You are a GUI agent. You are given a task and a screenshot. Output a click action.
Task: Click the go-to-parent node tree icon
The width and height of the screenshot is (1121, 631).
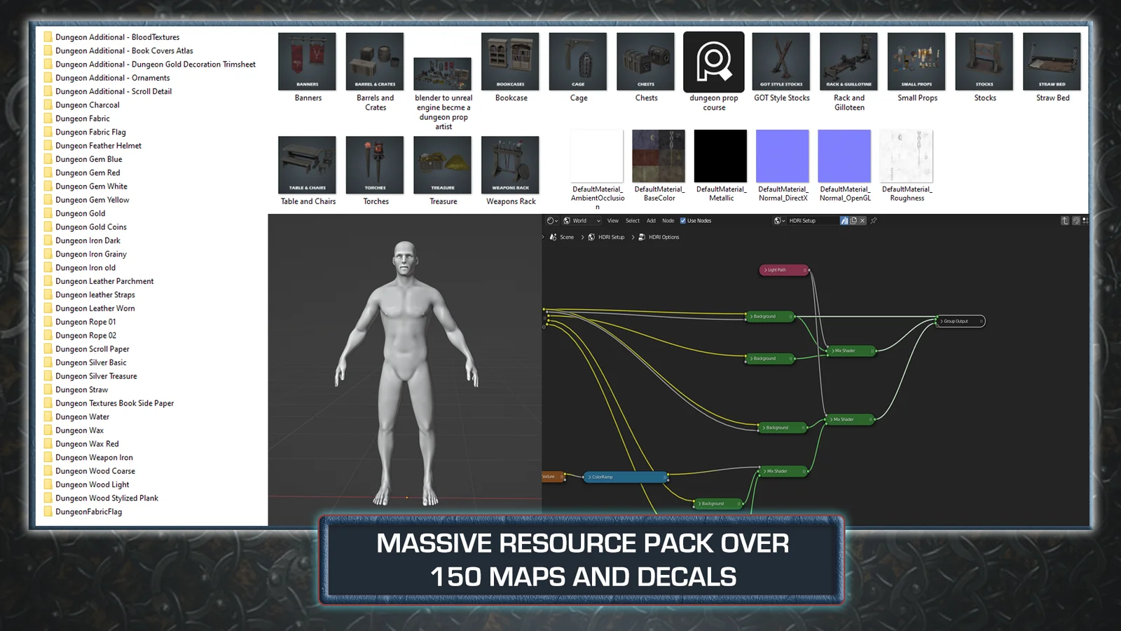(1064, 221)
